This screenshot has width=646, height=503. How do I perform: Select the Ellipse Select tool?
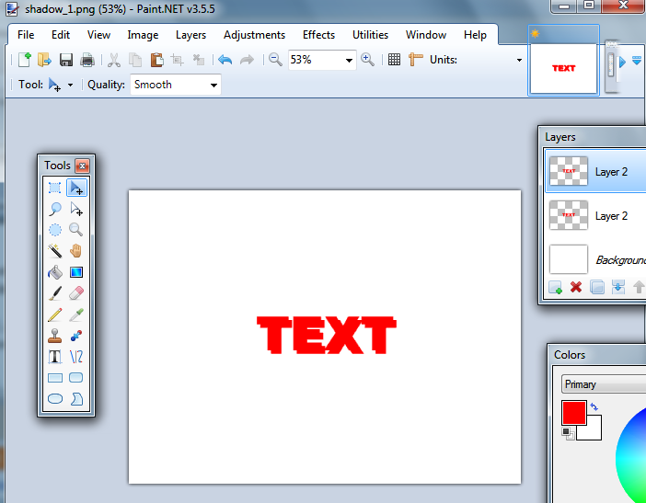coord(55,230)
